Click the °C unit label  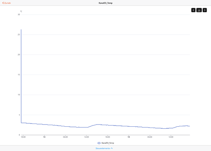(21, 11)
